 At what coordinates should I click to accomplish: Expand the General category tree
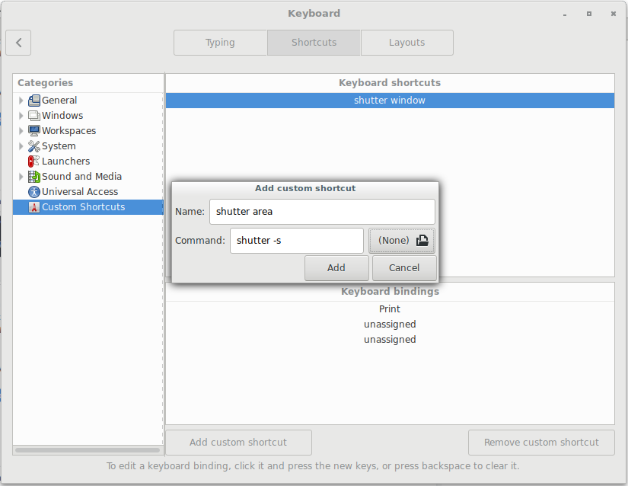(21, 101)
